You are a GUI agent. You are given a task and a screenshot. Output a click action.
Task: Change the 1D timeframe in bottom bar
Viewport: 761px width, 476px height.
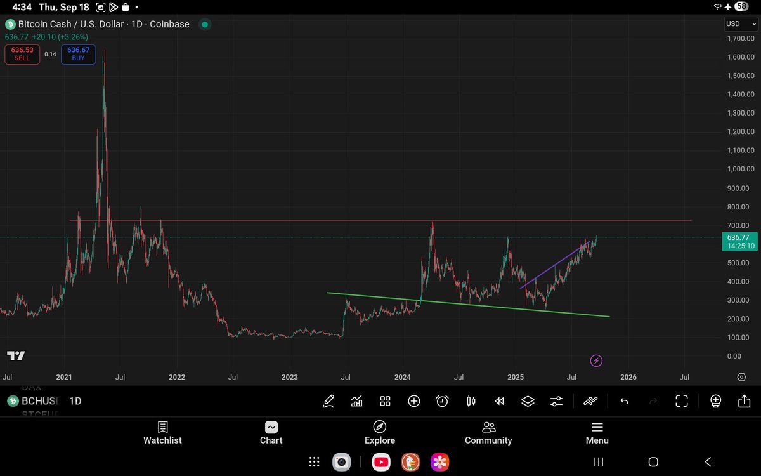75,401
